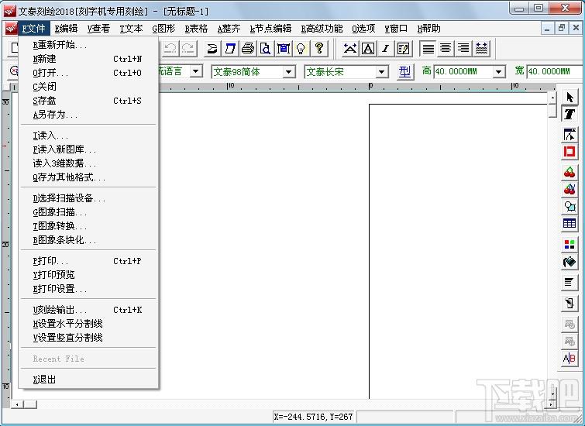The height and width of the screenshot is (426, 585).
Task: Open the height 40.0000MM dropdown
Action: [499, 71]
